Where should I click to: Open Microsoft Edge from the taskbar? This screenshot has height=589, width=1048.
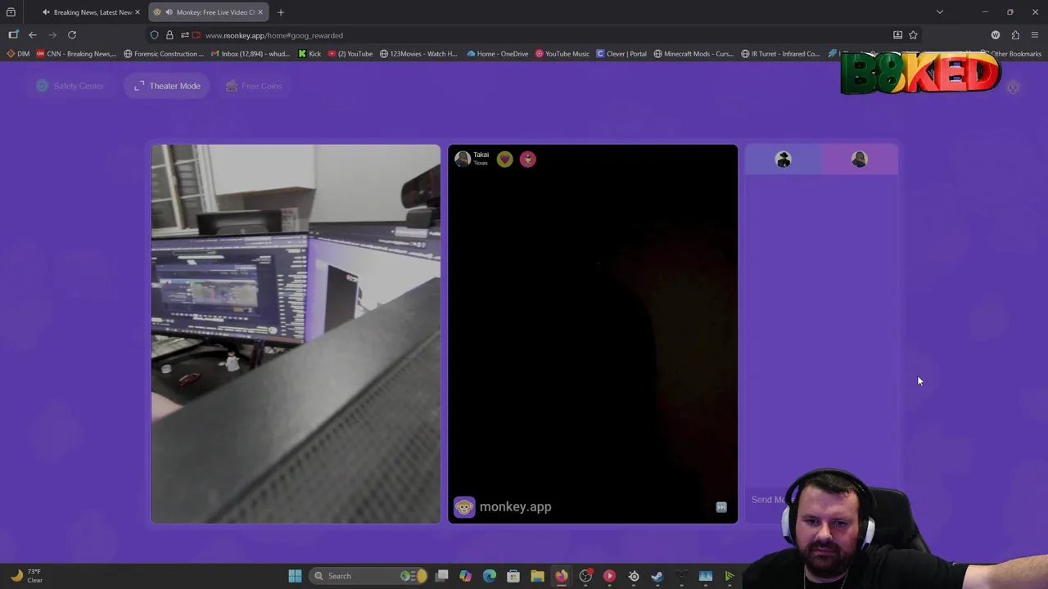490,576
